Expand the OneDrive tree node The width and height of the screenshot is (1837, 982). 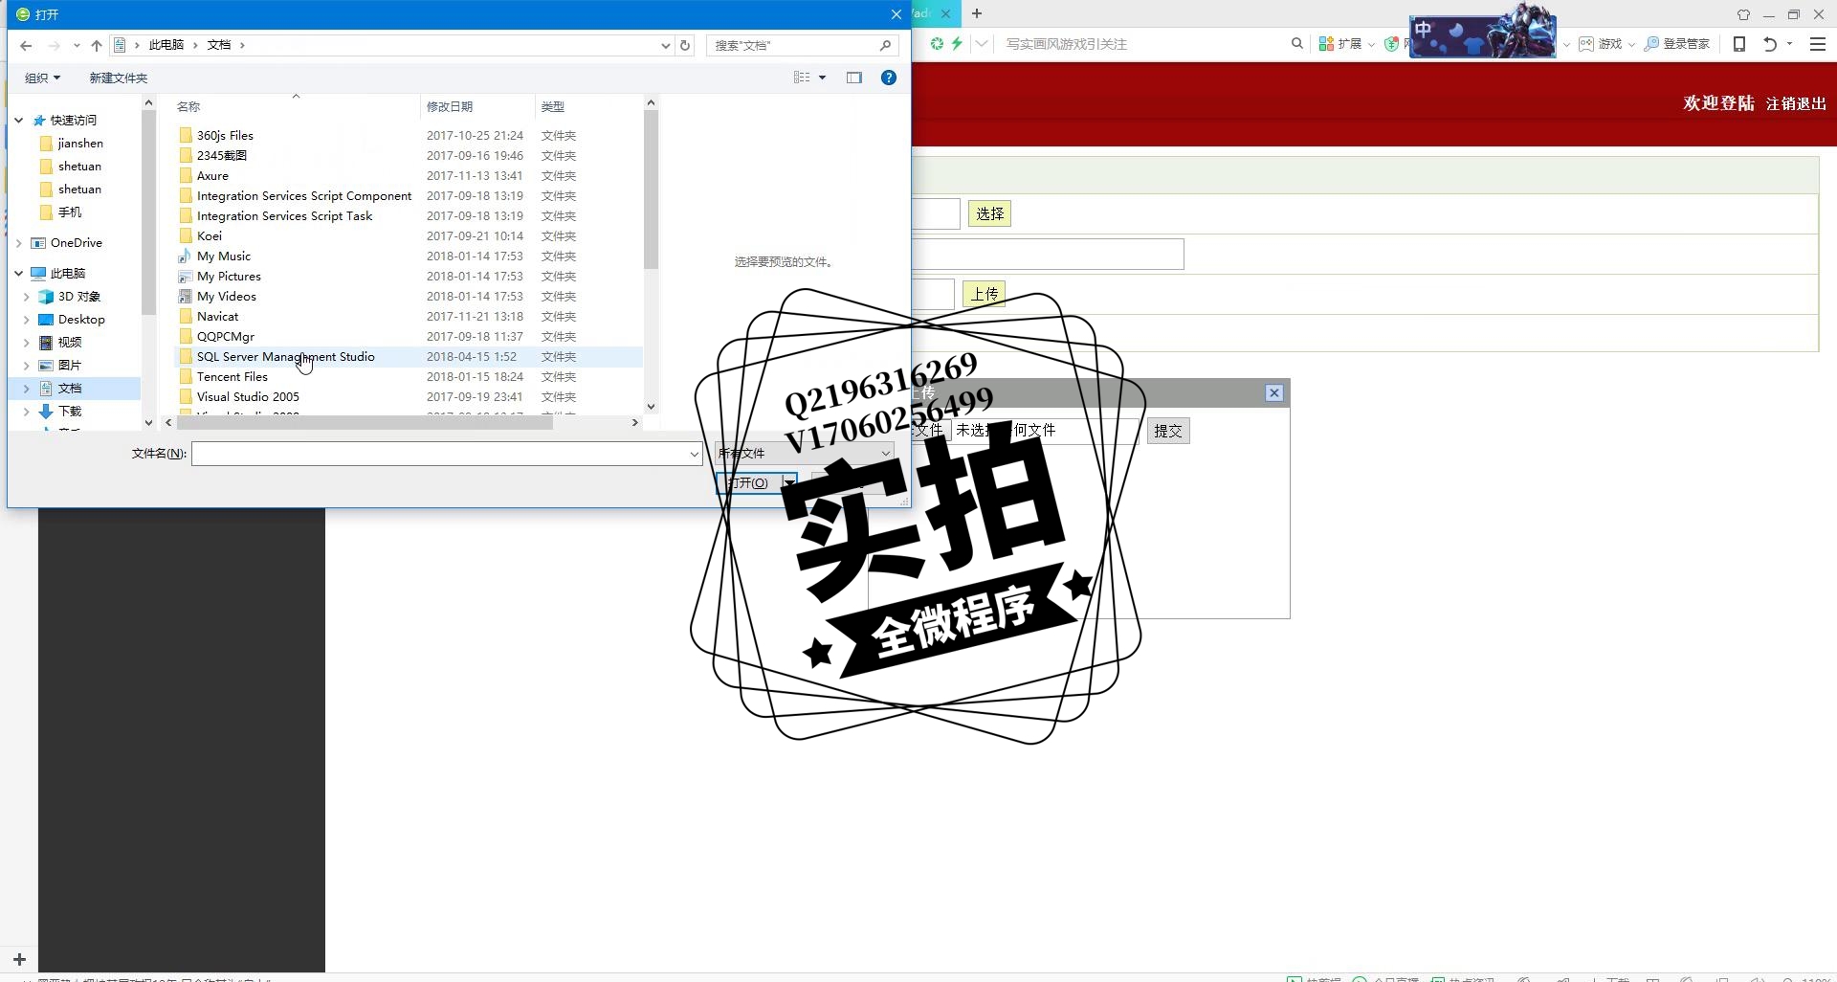click(x=19, y=242)
